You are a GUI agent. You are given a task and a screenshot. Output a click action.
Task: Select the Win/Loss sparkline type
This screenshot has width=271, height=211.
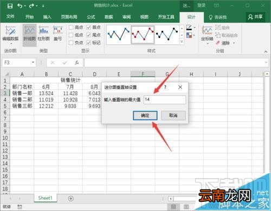[x=58, y=34]
